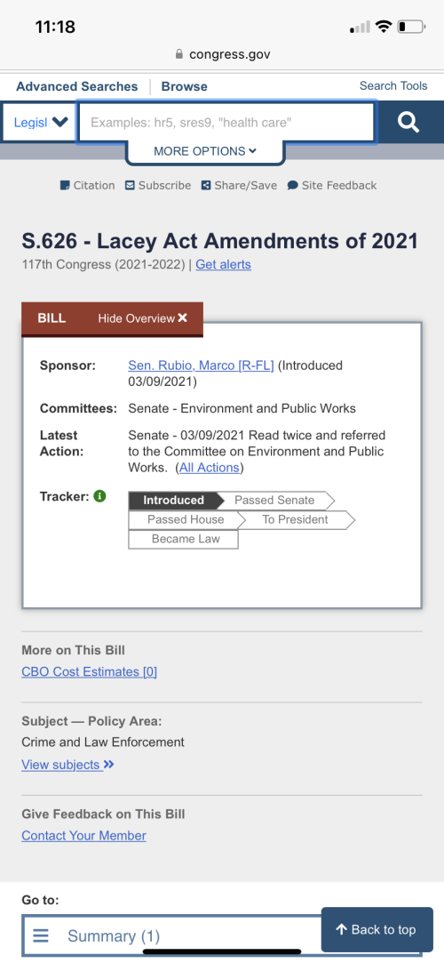Open CBO Cost Estimates link
444x963 pixels.
click(90, 672)
